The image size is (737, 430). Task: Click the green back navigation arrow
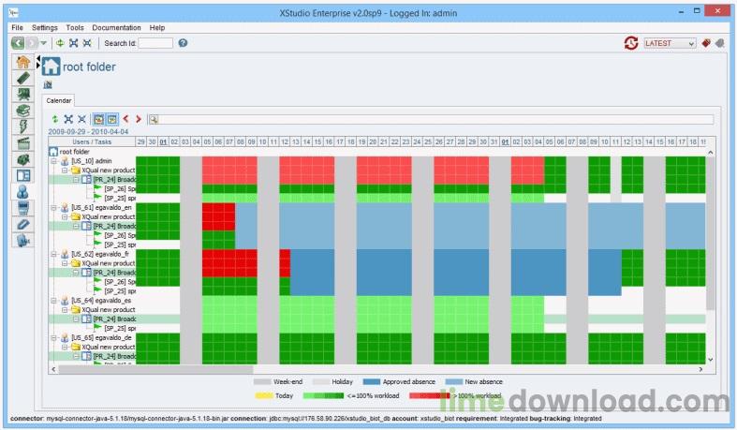(x=18, y=43)
